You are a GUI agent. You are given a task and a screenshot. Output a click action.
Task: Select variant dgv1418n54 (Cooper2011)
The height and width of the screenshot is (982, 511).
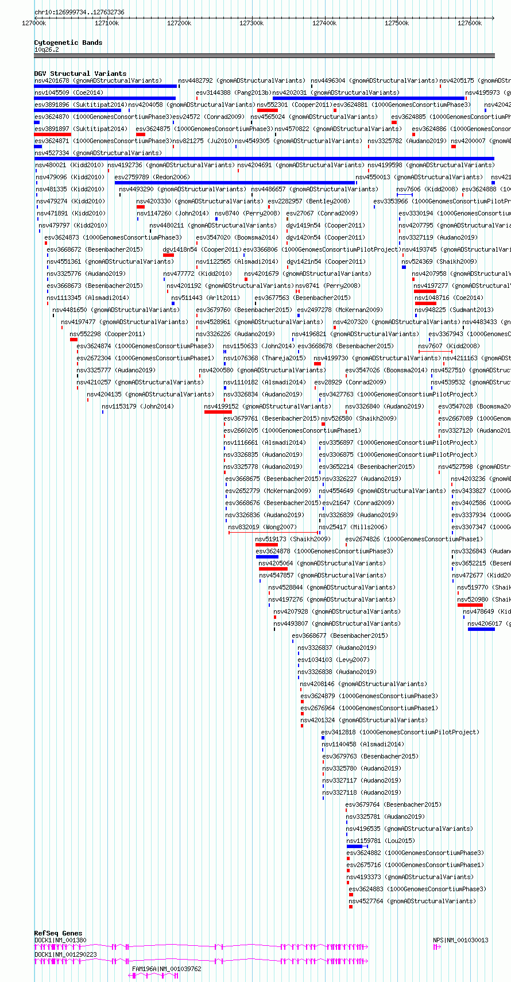[x=202, y=250]
